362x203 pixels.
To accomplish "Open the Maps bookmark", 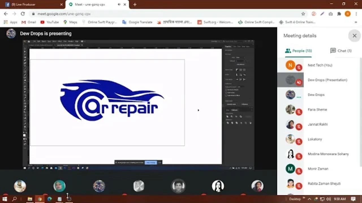I will pos(70,22).
